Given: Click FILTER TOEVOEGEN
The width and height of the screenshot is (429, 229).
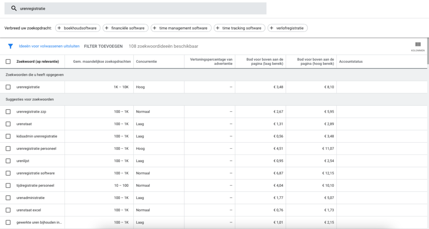Looking at the screenshot, I should click(103, 46).
